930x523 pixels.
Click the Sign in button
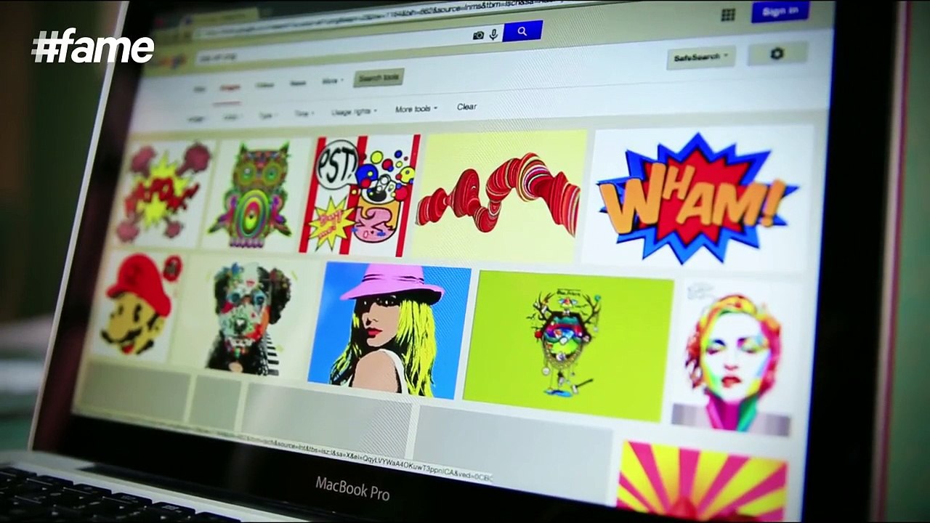pyautogui.click(x=780, y=11)
